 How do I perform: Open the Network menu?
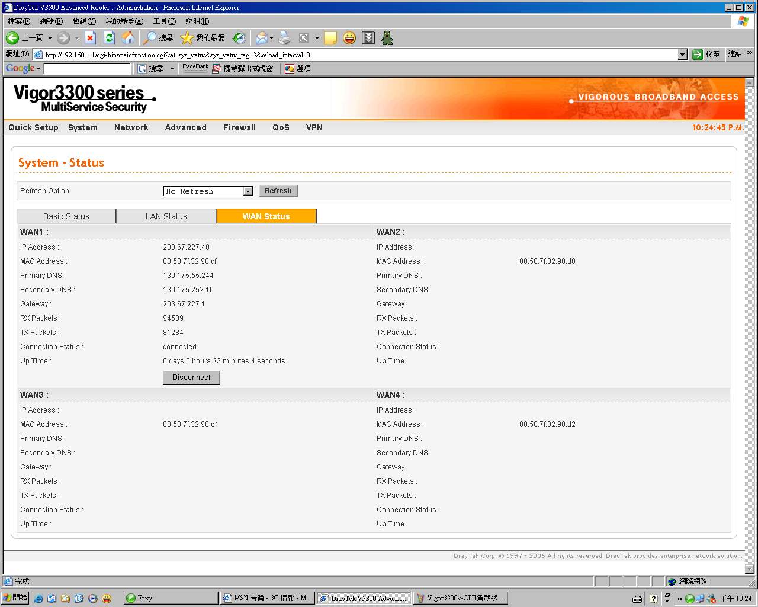[x=131, y=127]
